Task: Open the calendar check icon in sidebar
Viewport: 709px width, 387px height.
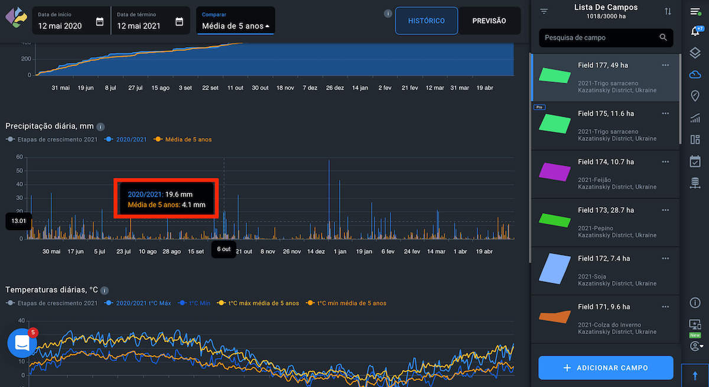Action: pyautogui.click(x=695, y=161)
